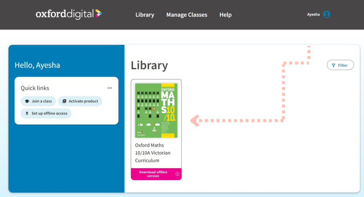Click the download circle icon on the book card
This screenshot has height=197, width=364.
coord(177,174)
